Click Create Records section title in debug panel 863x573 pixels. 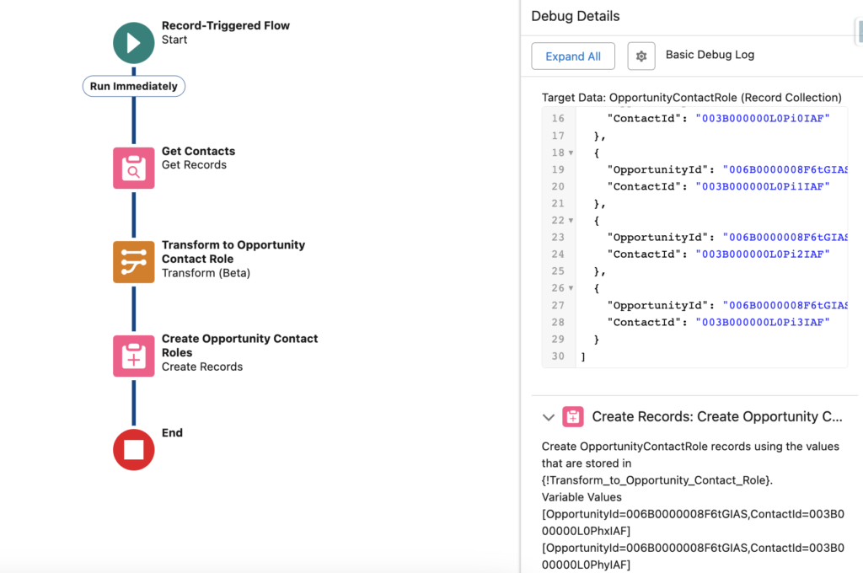[716, 416]
